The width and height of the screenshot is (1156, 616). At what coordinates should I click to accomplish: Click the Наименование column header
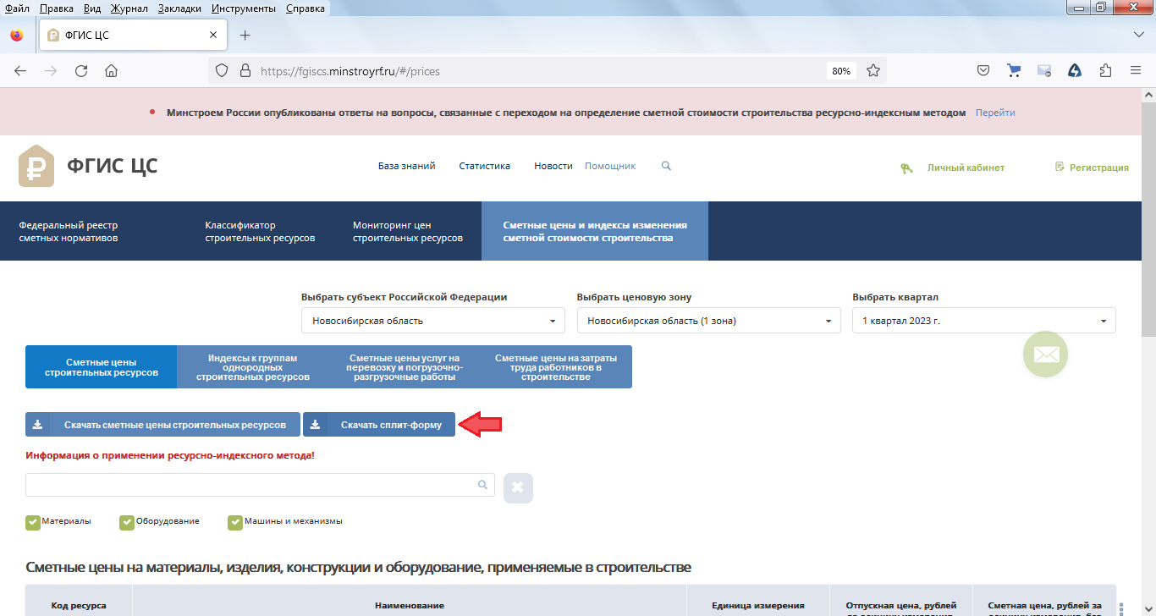(x=410, y=606)
